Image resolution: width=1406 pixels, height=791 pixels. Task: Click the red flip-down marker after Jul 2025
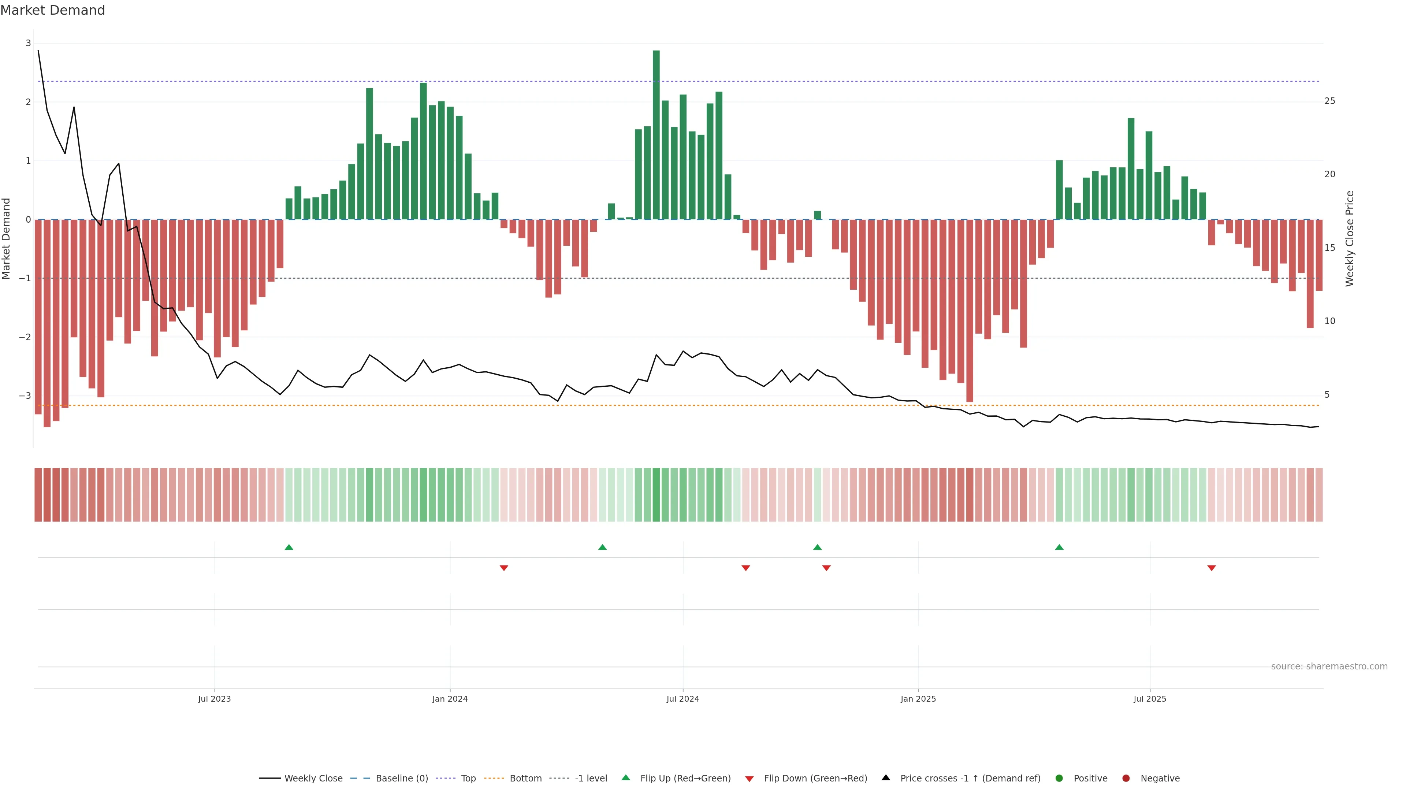point(1211,568)
